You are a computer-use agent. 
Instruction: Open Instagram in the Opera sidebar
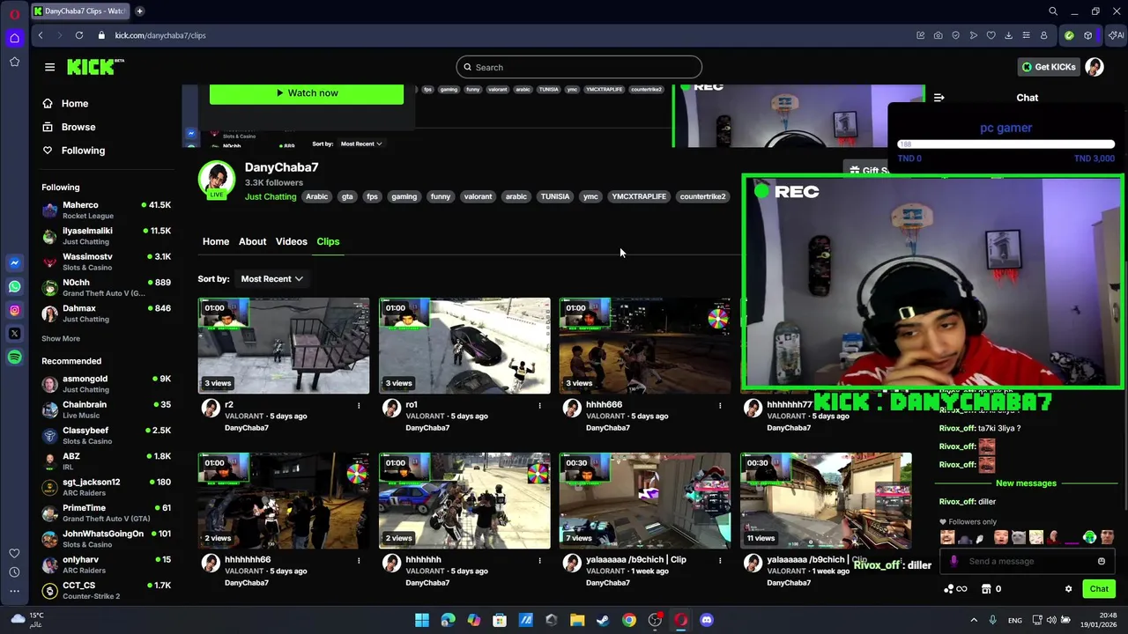[14, 310]
